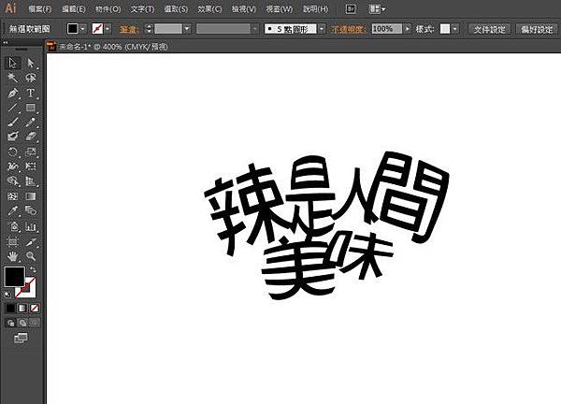Screen dimensions: 561x404
Task: Open the graphic style dropdown
Action: pos(454,29)
